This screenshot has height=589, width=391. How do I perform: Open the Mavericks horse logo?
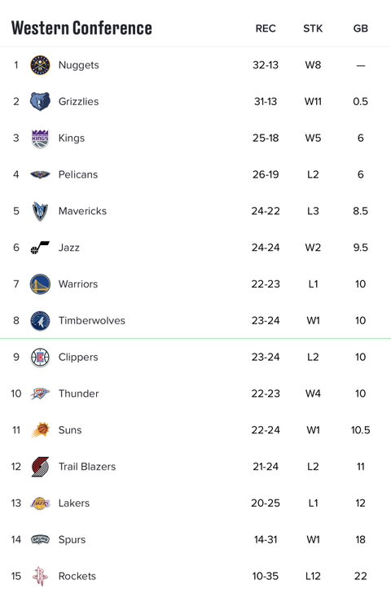pyautogui.click(x=40, y=211)
